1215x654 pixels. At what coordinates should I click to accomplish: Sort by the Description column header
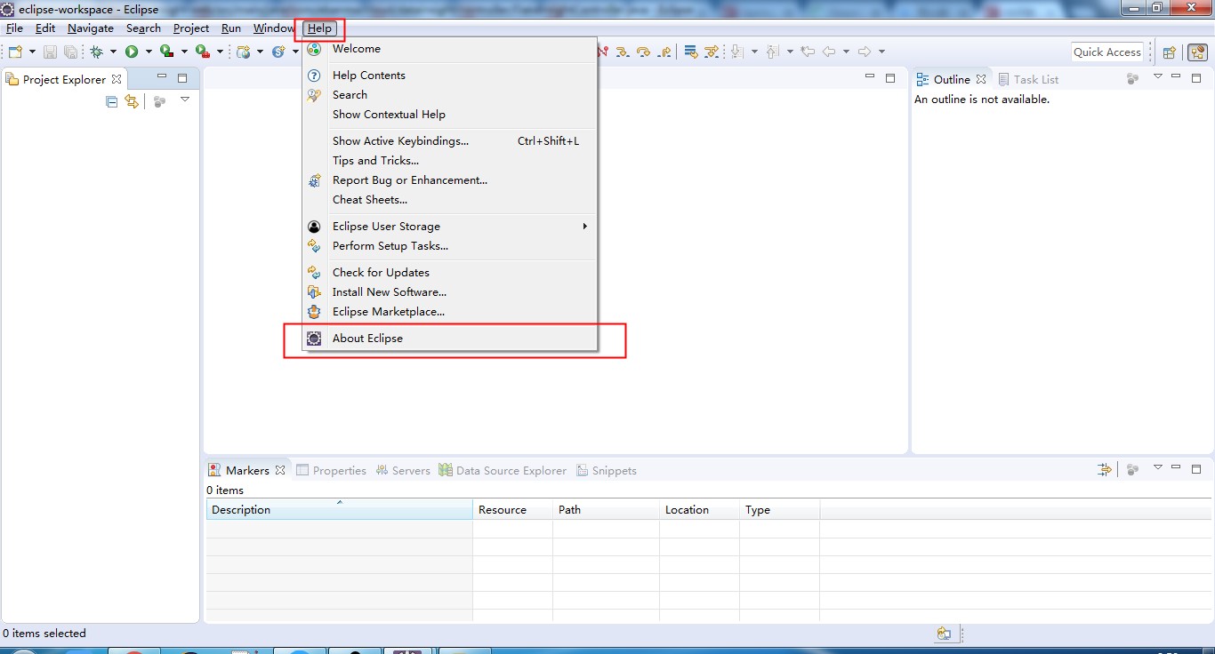pyautogui.click(x=339, y=509)
